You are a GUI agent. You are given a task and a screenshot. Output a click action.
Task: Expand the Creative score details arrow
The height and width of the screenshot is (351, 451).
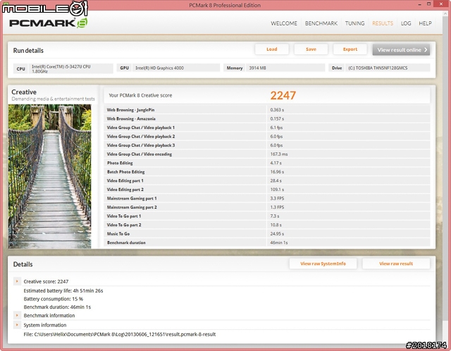[17, 281]
